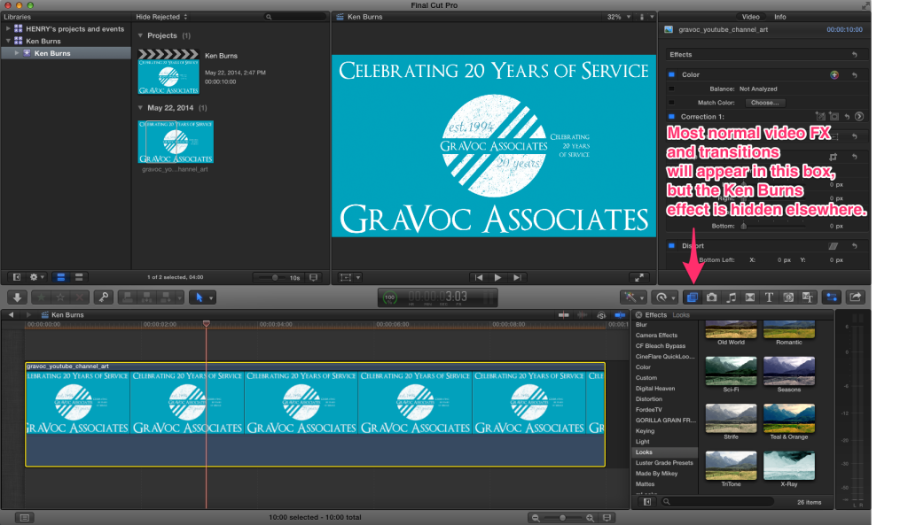Toggle the Distort effect checkbox

pyautogui.click(x=670, y=245)
